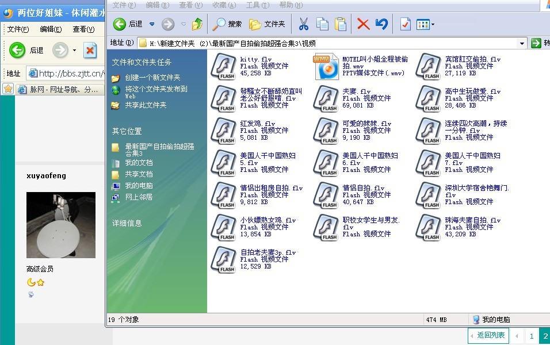Click the Views toolbar icon
The image size is (550, 345).
tap(423, 24)
